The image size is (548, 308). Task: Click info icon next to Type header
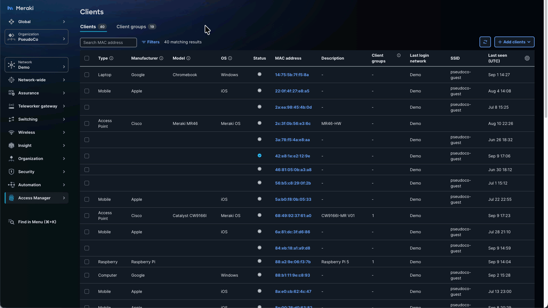tap(111, 58)
